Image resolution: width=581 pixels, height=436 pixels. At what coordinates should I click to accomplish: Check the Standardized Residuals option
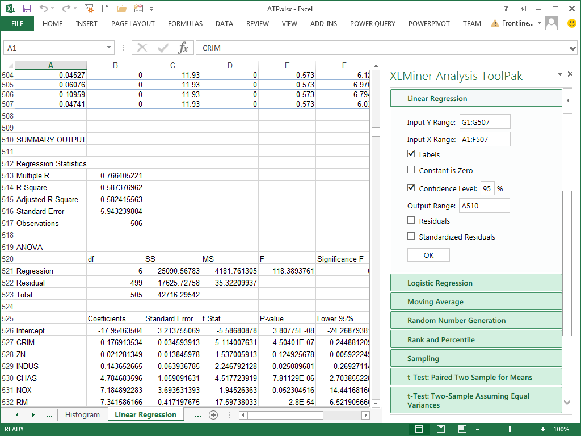[411, 237]
